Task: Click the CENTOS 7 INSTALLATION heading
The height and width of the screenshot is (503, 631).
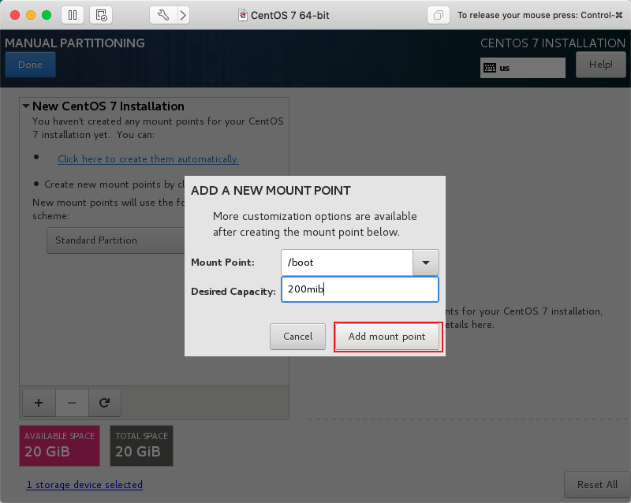Action: click(x=553, y=43)
